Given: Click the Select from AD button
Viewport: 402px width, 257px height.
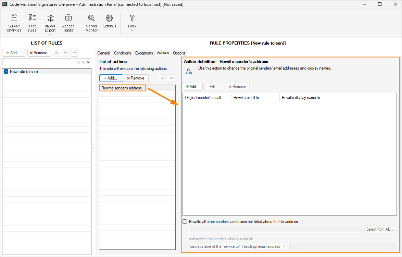Looking at the screenshot, I should [380, 229].
